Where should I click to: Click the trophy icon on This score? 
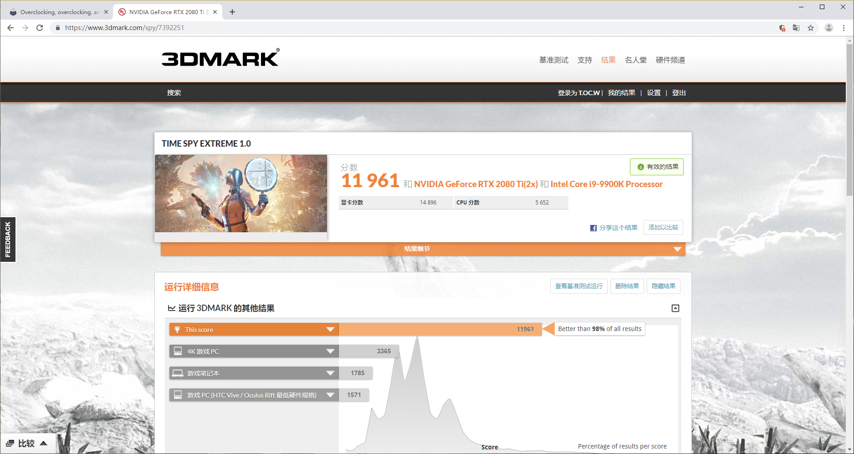[x=177, y=329]
